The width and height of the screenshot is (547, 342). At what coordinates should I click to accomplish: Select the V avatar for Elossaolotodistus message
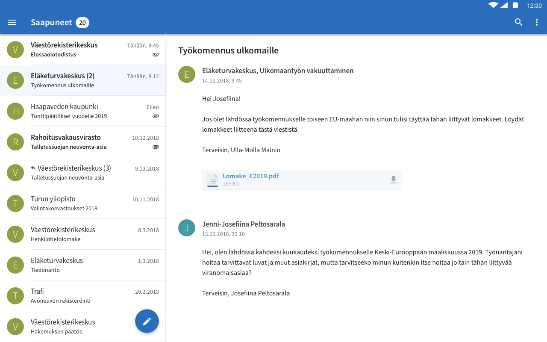15,50
